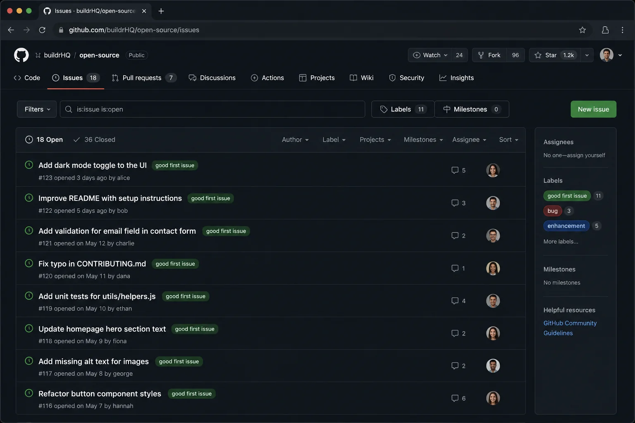Open the profile menu caret
The height and width of the screenshot is (423, 635).
coord(620,55)
